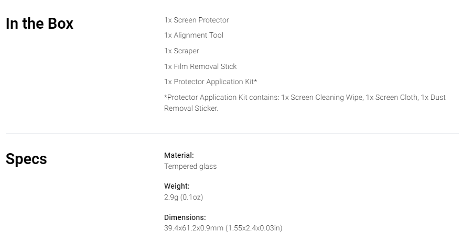
Task: Click the '2.9g (0.1oz)' value
Action: click(184, 197)
